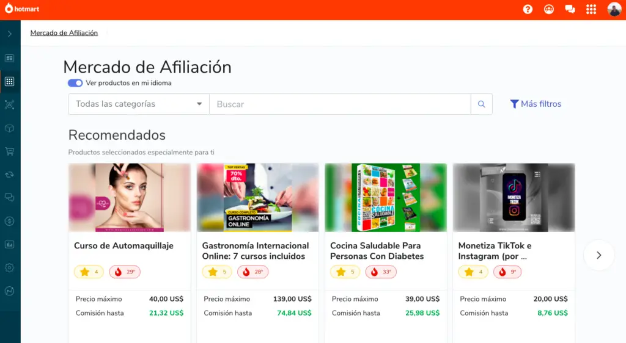Screen dimensions: 626x343
Task: Follow the Mercado de Afiliación breadcrumb link
Action: [64, 33]
